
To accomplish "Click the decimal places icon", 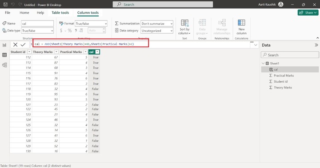I will point(81,31).
